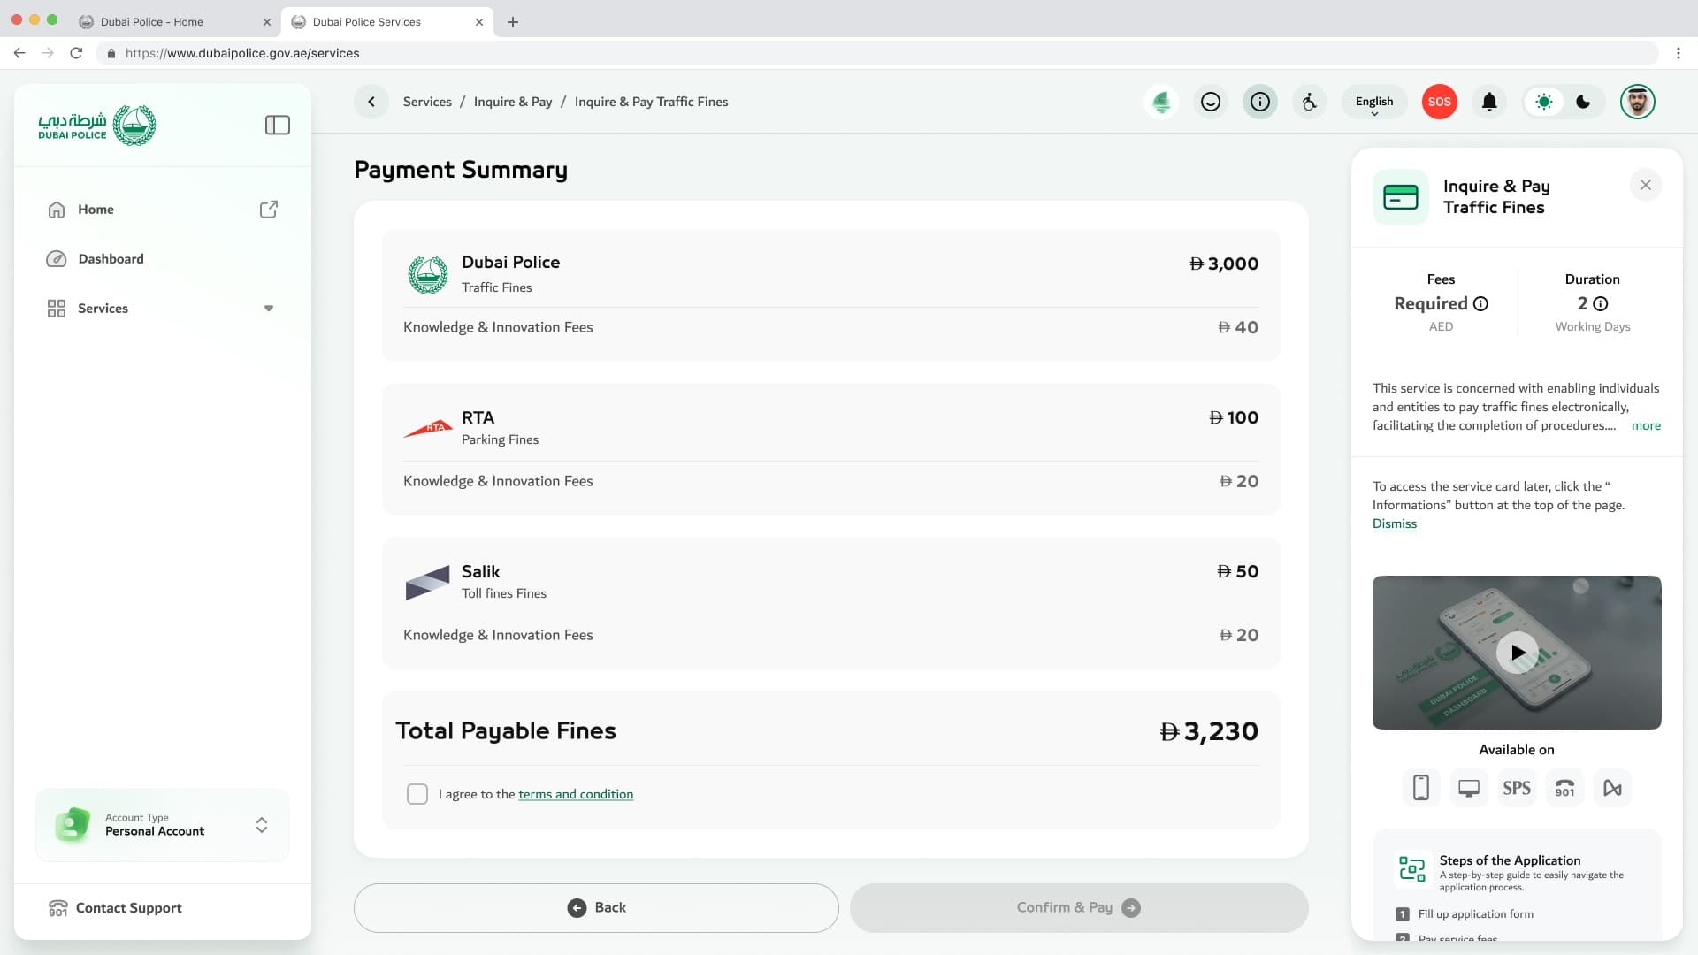Viewport: 1698px width, 955px height.
Task: Expand the Services dropdown arrow
Action: [268, 309]
